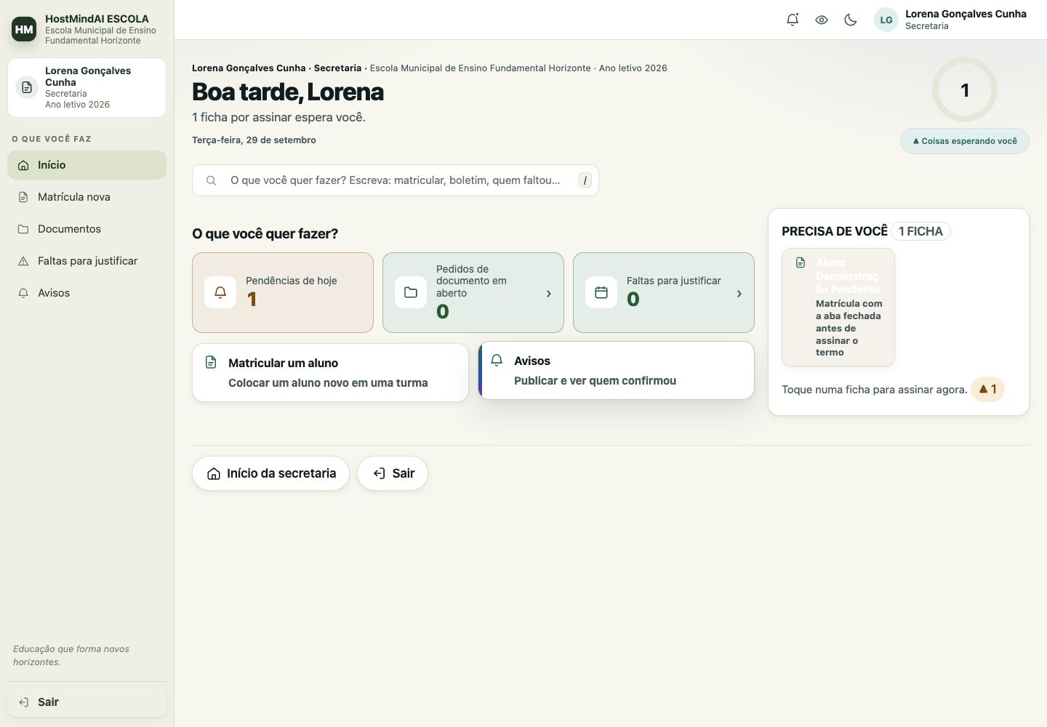Click folder icon in Pedidos de documento card

click(x=411, y=292)
